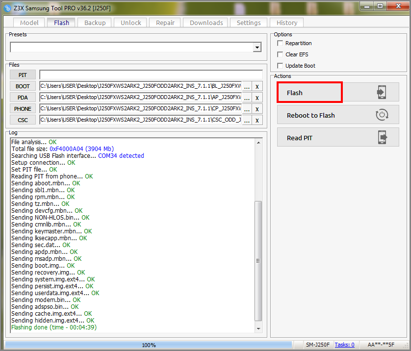Click the BOOT file path field
This screenshot has height=351, width=411.
pos(140,86)
